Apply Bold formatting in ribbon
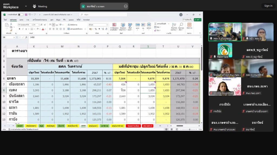277x155 pixels. pos(19,29)
